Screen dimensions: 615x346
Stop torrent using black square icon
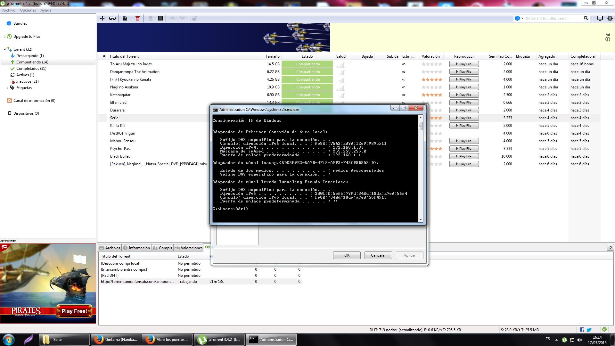point(160,18)
